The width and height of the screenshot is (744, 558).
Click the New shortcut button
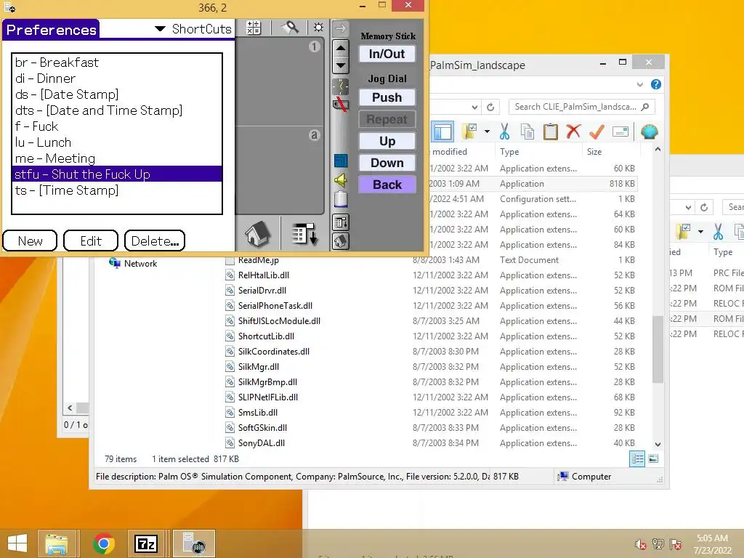[x=30, y=240]
